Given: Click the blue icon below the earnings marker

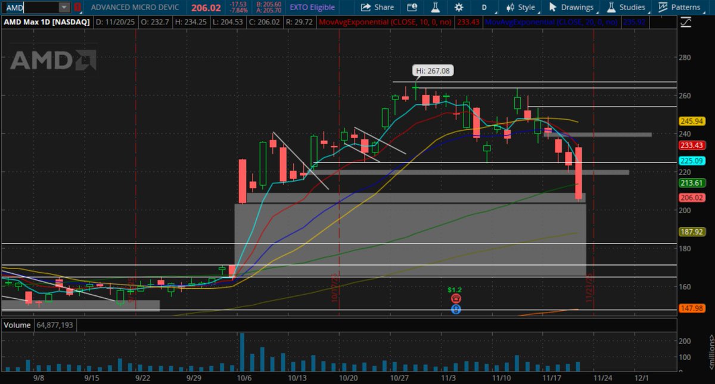Looking at the screenshot, I should point(456,310).
